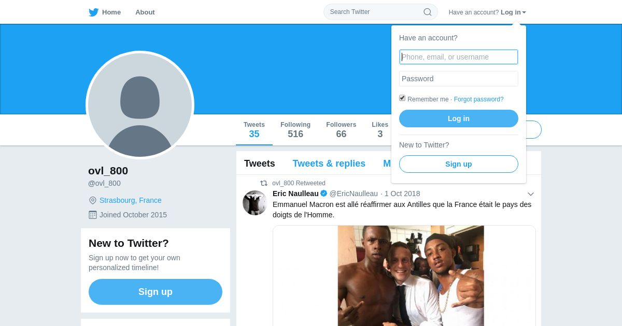Click Eric Naulleau's avatar picture

coord(255,203)
